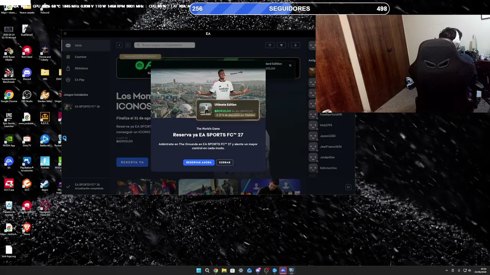Open OBS Studio desktop icon
Screen dimensions: 490x275
tap(27, 97)
